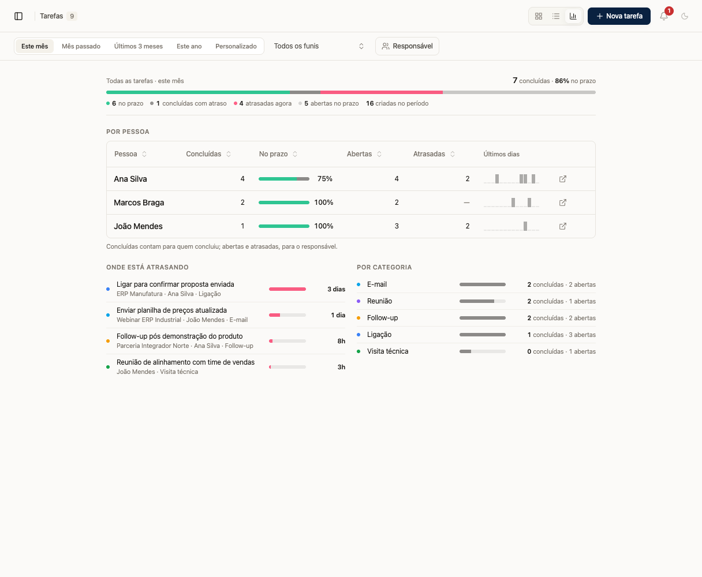Screen dimensions: 702x577
Task: Sort by Abertas column
Action: (364, 154)
